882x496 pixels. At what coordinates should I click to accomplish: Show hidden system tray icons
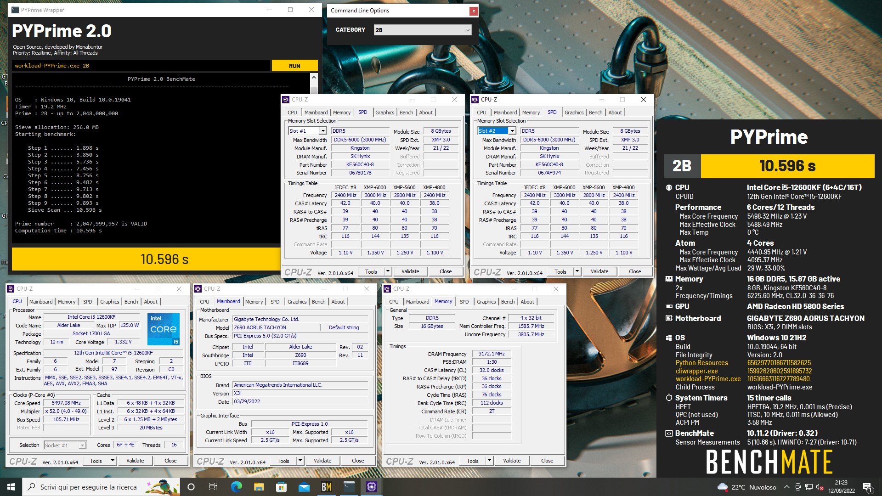[x=786, y=487]
